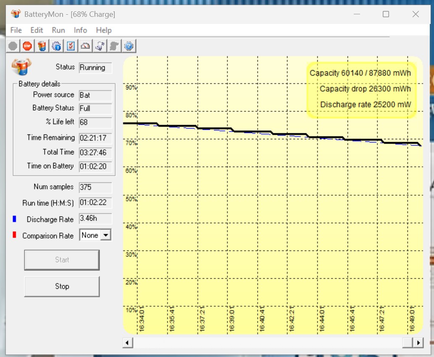Click the checklist toolbar icon
Image resolution: width=434 pixels, height=357 pixels.
(71, 46)
